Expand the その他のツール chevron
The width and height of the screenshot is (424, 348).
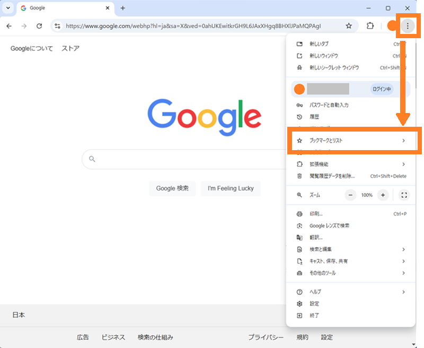pyautogui.click(x=403, y=273)
